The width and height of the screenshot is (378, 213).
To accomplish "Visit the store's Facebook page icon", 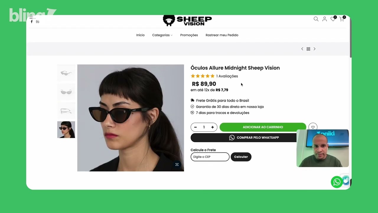I will 32,22.
